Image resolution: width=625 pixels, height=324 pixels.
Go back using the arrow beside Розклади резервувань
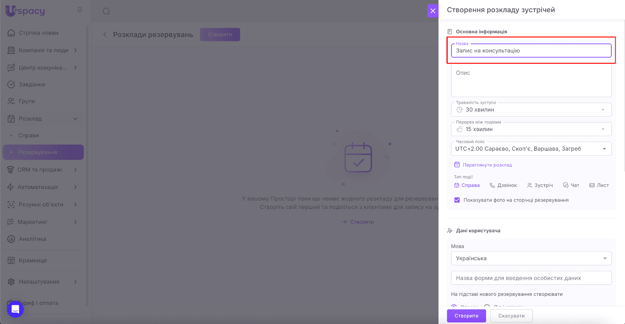coord(105,35)
